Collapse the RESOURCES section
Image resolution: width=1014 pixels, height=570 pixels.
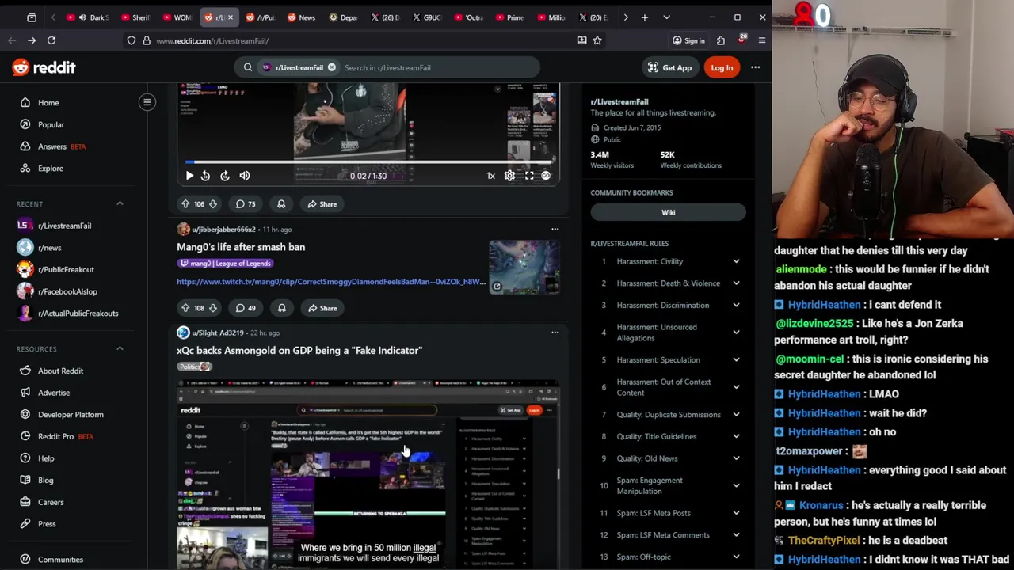tap(120, 348)
